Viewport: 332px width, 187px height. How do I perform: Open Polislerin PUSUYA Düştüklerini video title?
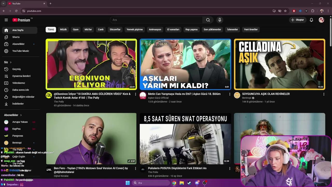click(x=177, y=168)
